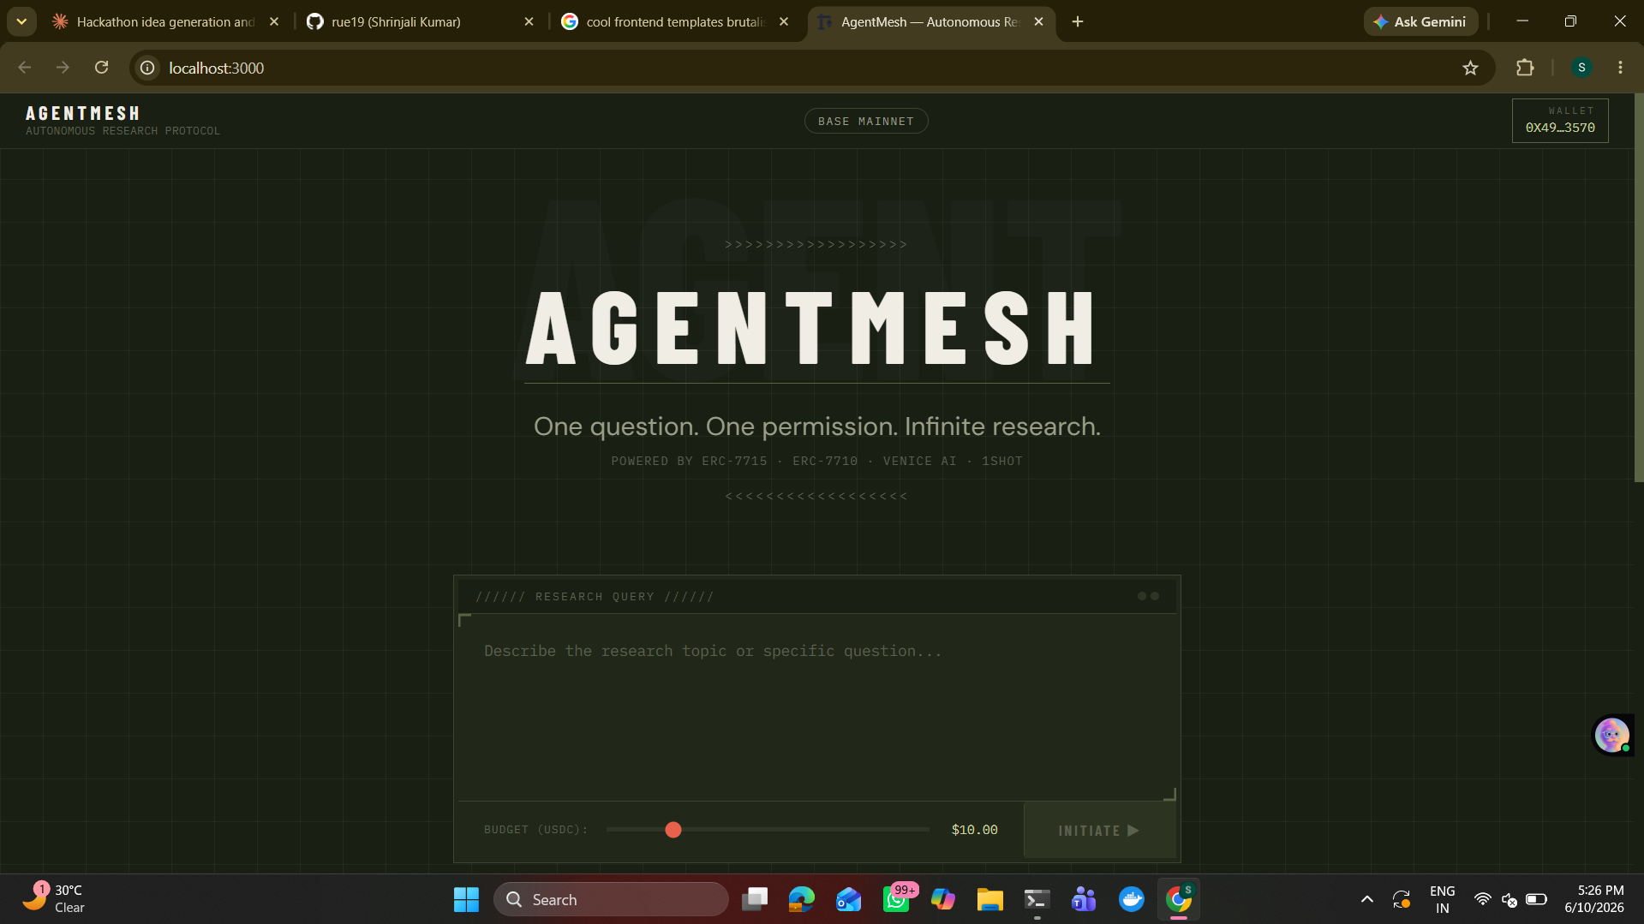This screenshot has width=1644, height=924.
Task: Open WhatsApp from the taskbar
Action: pyautogui.click(x=896, y=899)
